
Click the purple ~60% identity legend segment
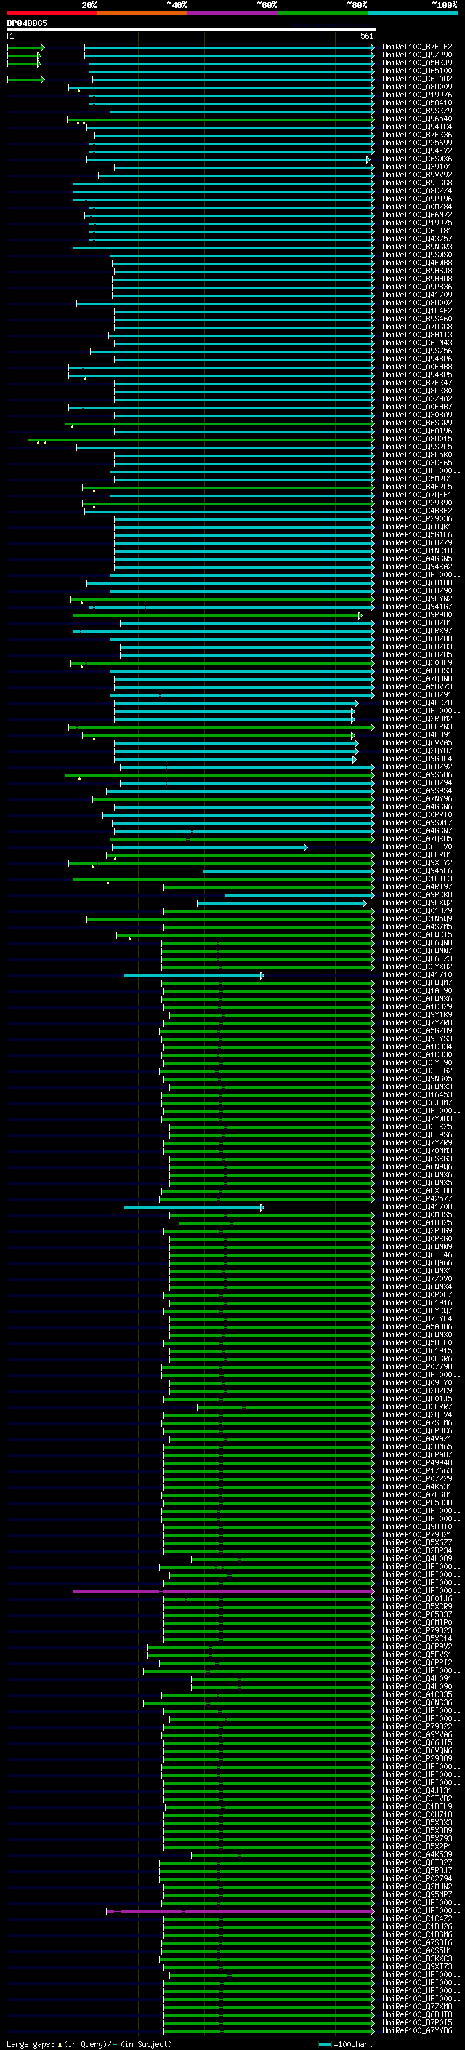click(232, 13)
